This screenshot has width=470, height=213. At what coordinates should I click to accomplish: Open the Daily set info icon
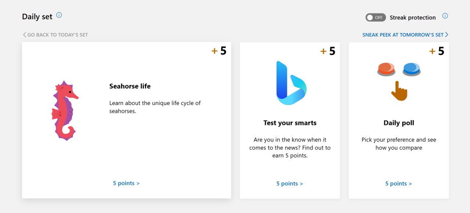pos(59,15)
